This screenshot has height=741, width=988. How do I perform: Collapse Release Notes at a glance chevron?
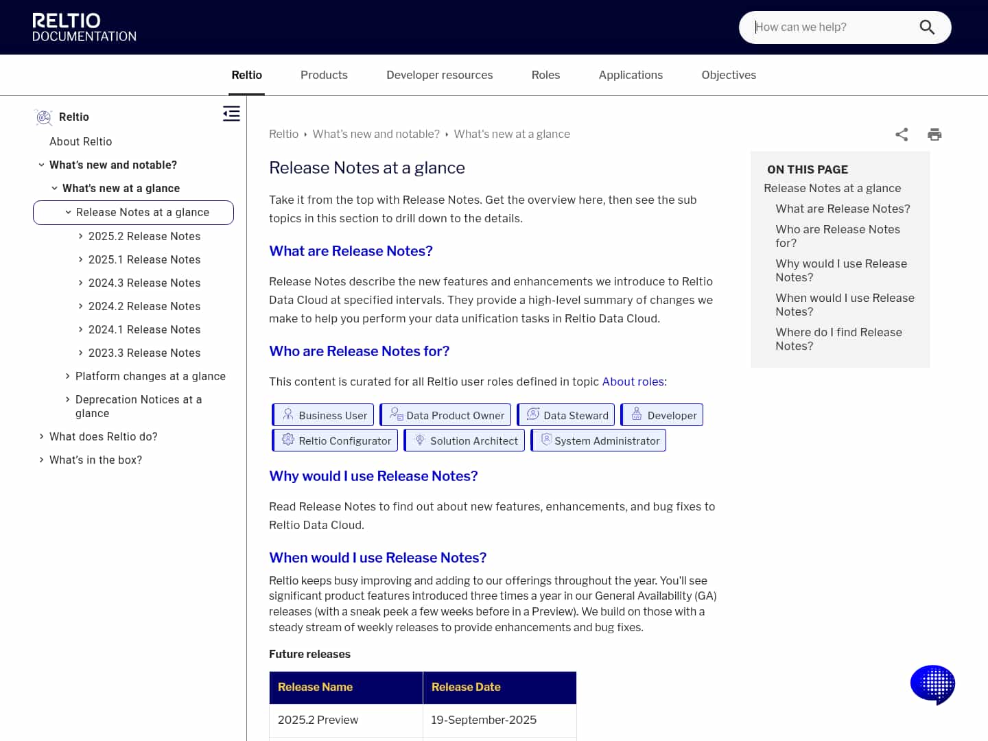68,212
